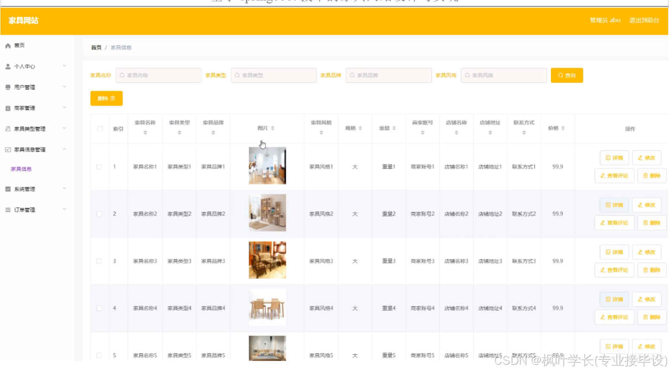Expand the 个人中心 menu chevron

coord(65,66)
